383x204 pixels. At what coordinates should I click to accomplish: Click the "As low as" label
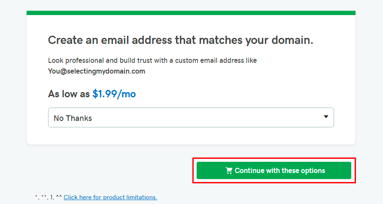tap(69, 94)
